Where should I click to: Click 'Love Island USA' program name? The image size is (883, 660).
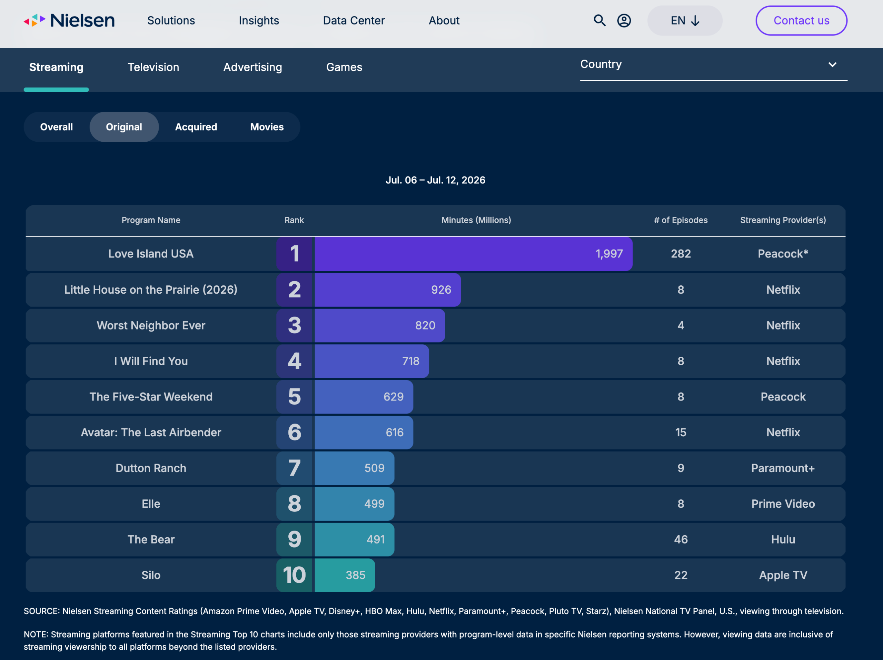pos(151,254)
